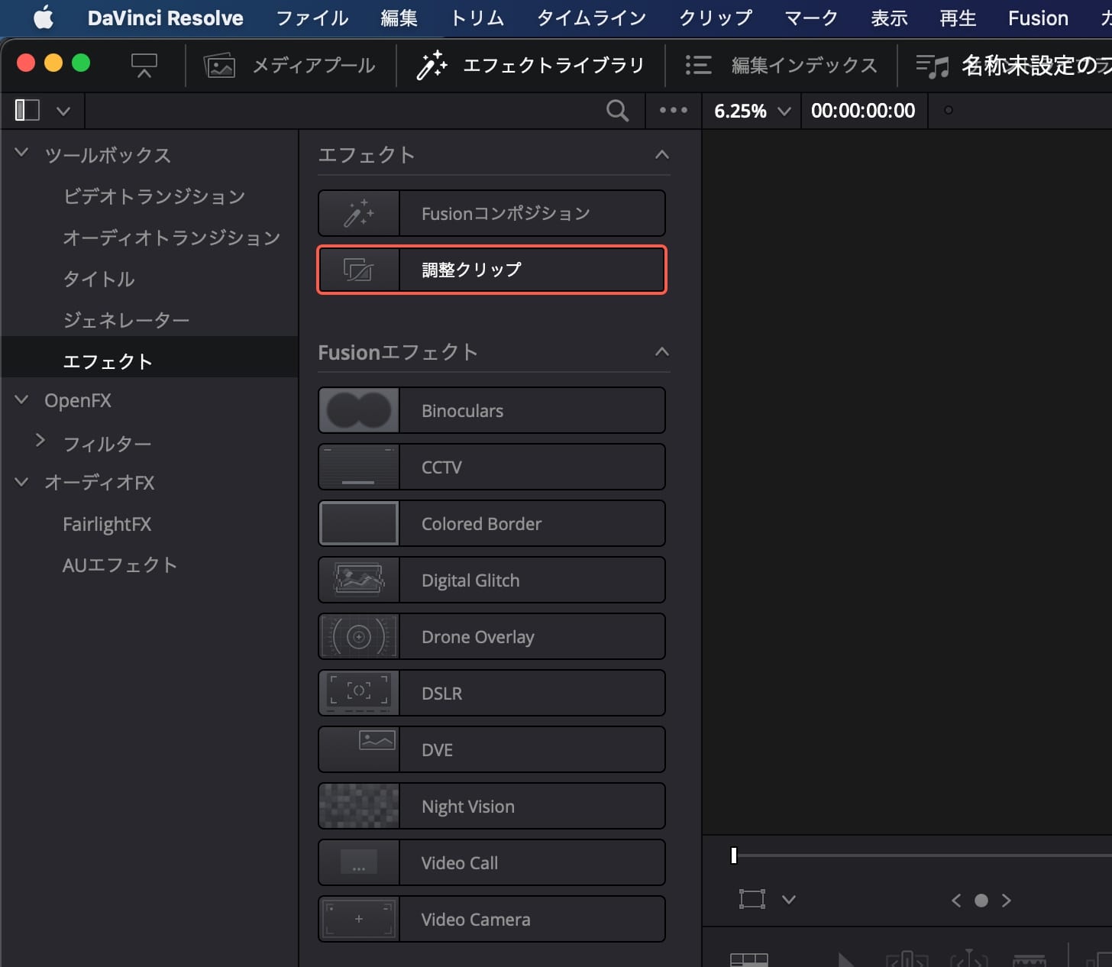Viewport: 1112px width, 967px height.
Task: Select タイトル in the toolbox
Action: tap(99, 280)
